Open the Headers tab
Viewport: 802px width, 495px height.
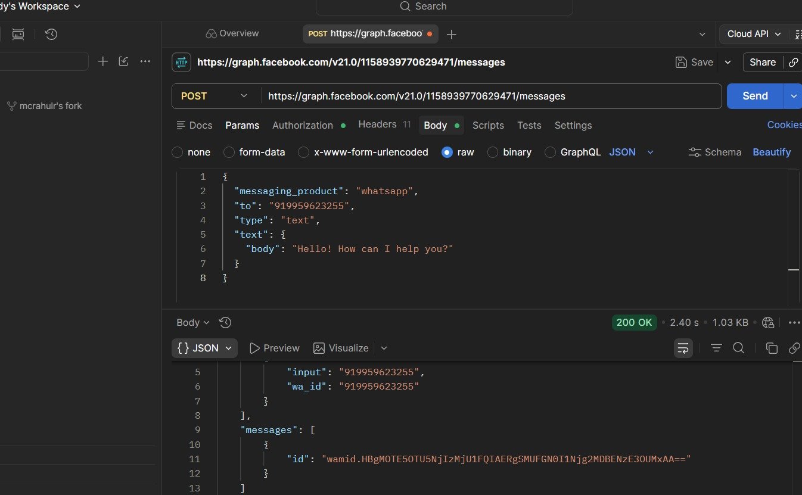(384, 124)
